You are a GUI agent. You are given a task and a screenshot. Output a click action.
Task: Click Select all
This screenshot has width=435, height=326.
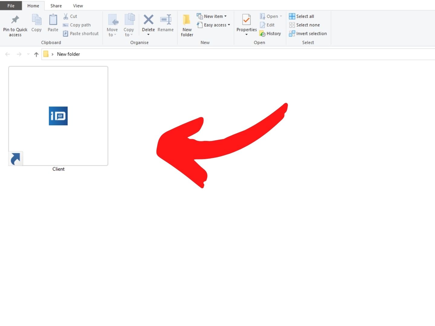tap(301, 16)
